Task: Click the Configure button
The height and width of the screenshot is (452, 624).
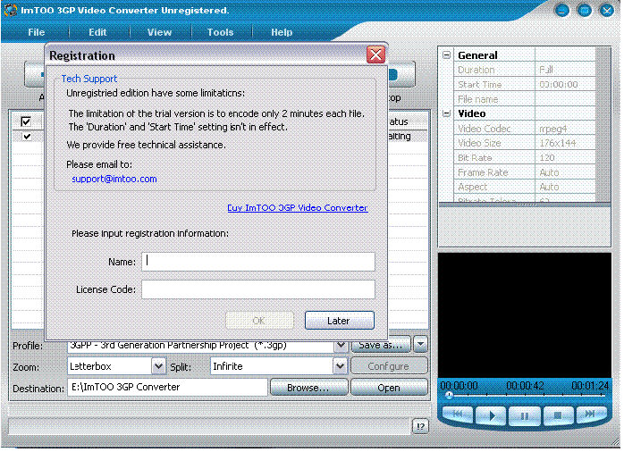Action: pos(389,366)
